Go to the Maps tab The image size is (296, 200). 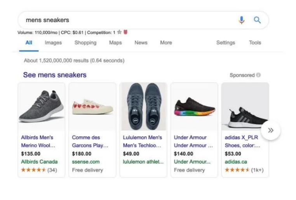115,43
